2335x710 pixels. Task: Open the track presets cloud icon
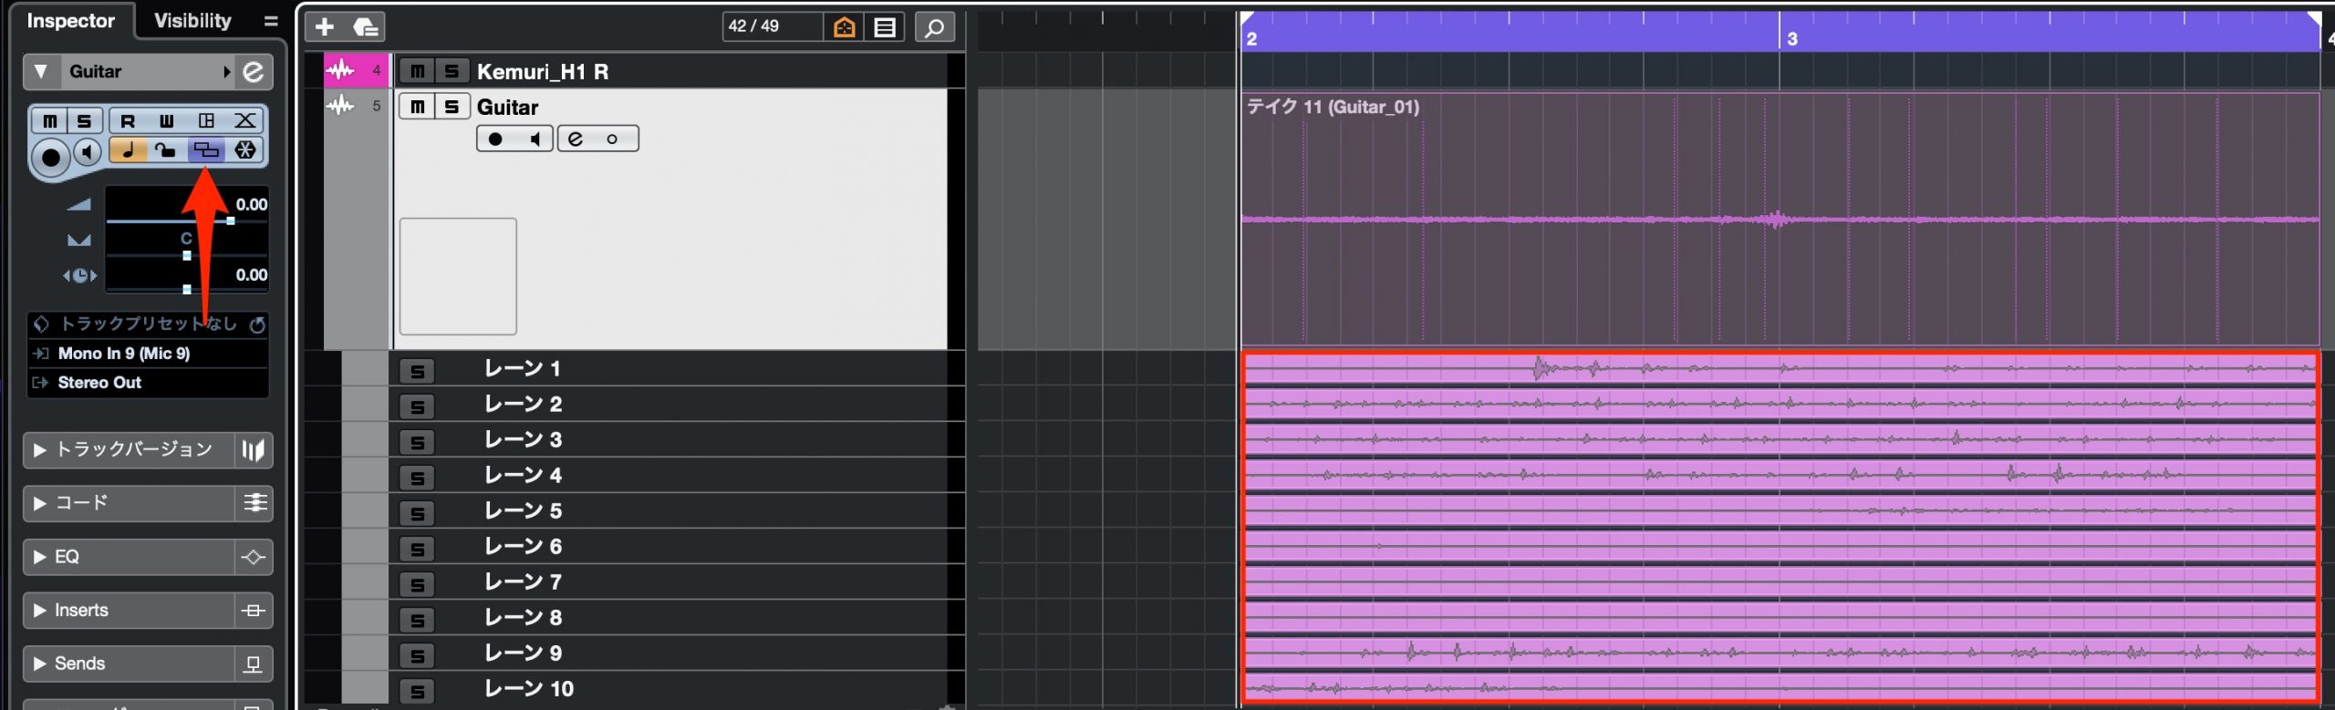tap(365, 27)
